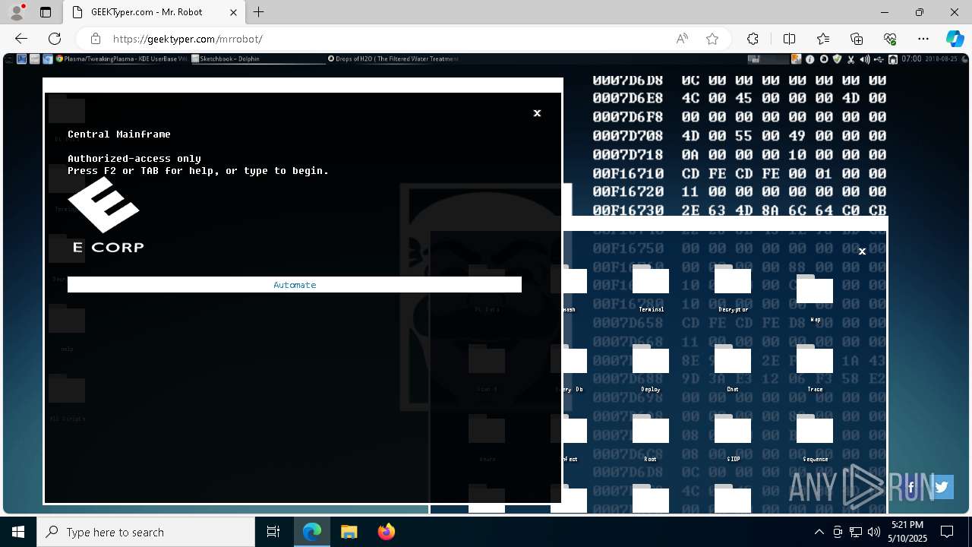Select the Plasma/TweakingPlasma KDE tab
972x547 pixels.
tap(121, 58)
